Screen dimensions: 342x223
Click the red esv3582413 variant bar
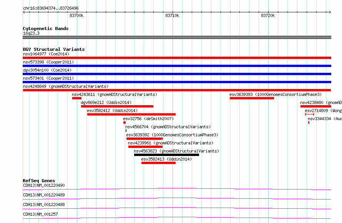[x=159, y=163]
